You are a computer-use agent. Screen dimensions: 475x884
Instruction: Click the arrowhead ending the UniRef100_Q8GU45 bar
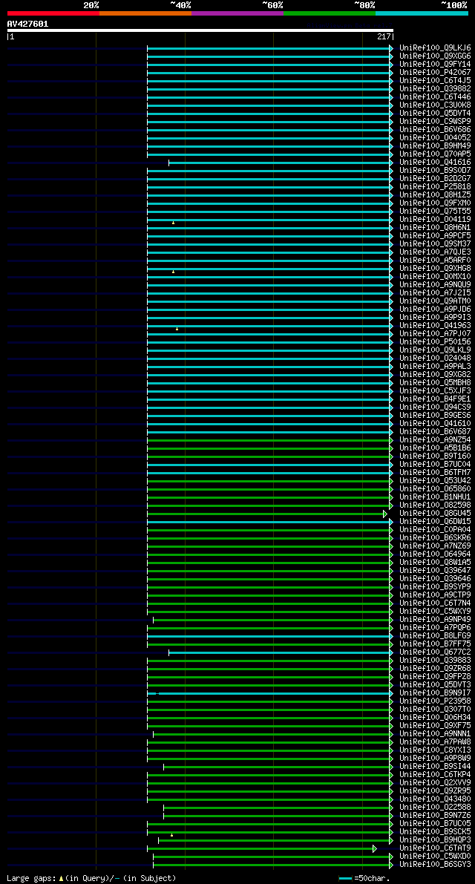point(385,514)
